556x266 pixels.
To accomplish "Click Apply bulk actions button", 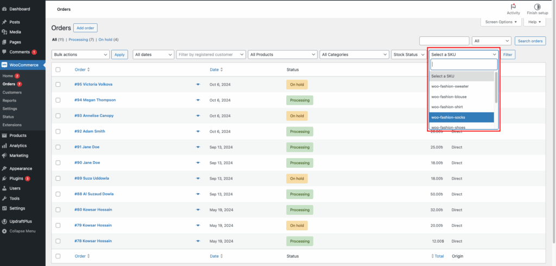I will pos(119,55).
